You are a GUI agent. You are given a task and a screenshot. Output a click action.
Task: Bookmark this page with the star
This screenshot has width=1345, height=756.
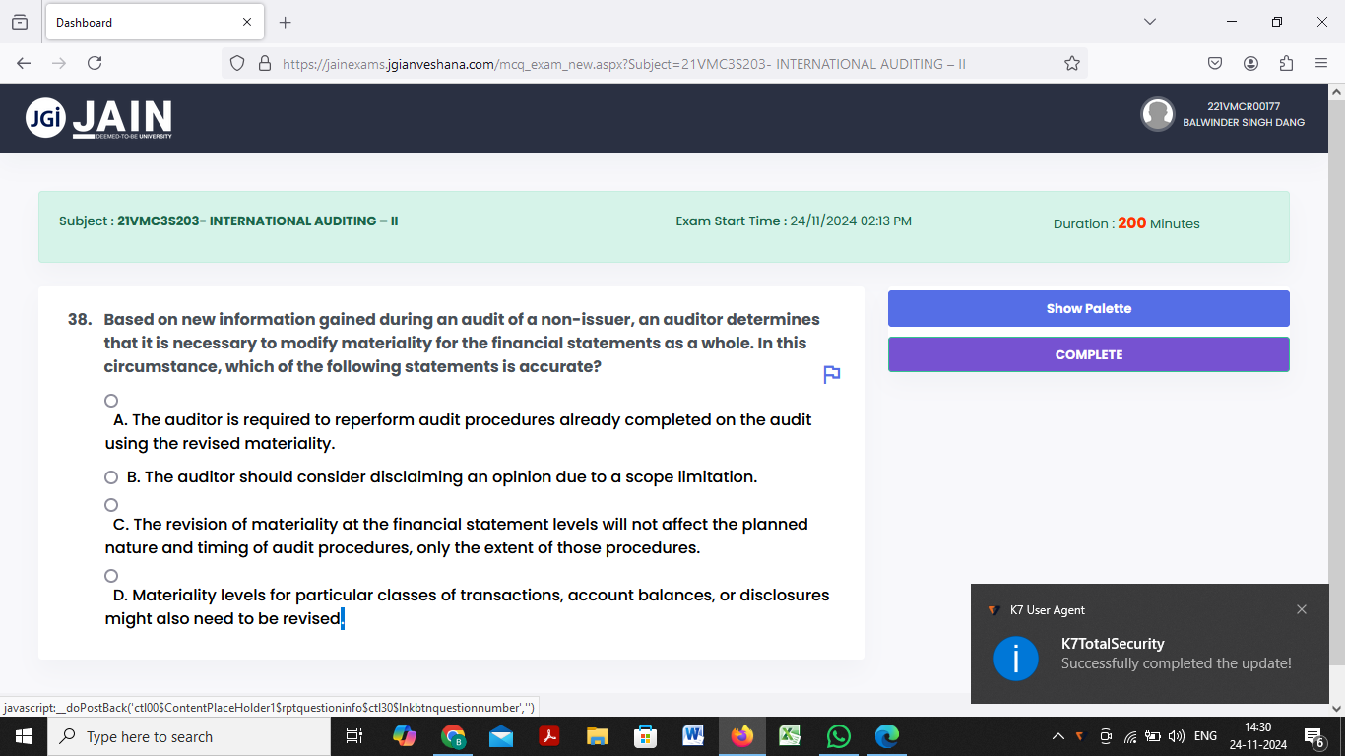pyautogui.click(x=1072, y=63)
